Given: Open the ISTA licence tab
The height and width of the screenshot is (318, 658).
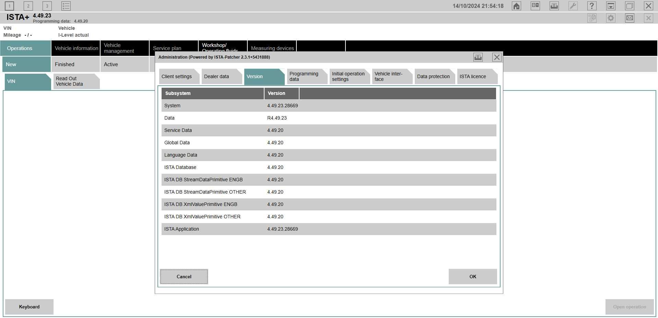Looking at the screenshot, I should 477,76.
